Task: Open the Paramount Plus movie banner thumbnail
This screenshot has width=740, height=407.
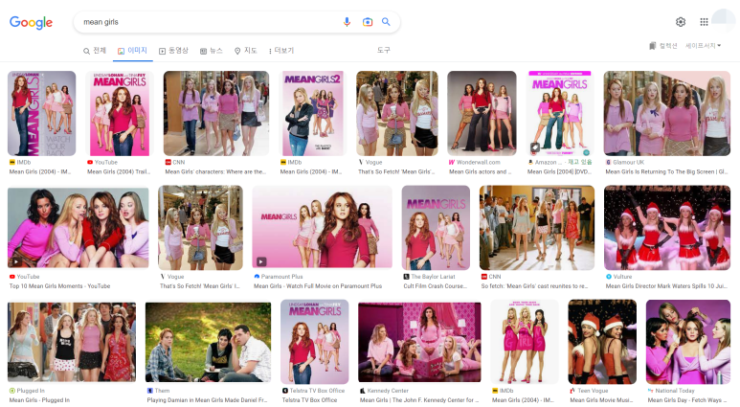Action: pos(322,228)
